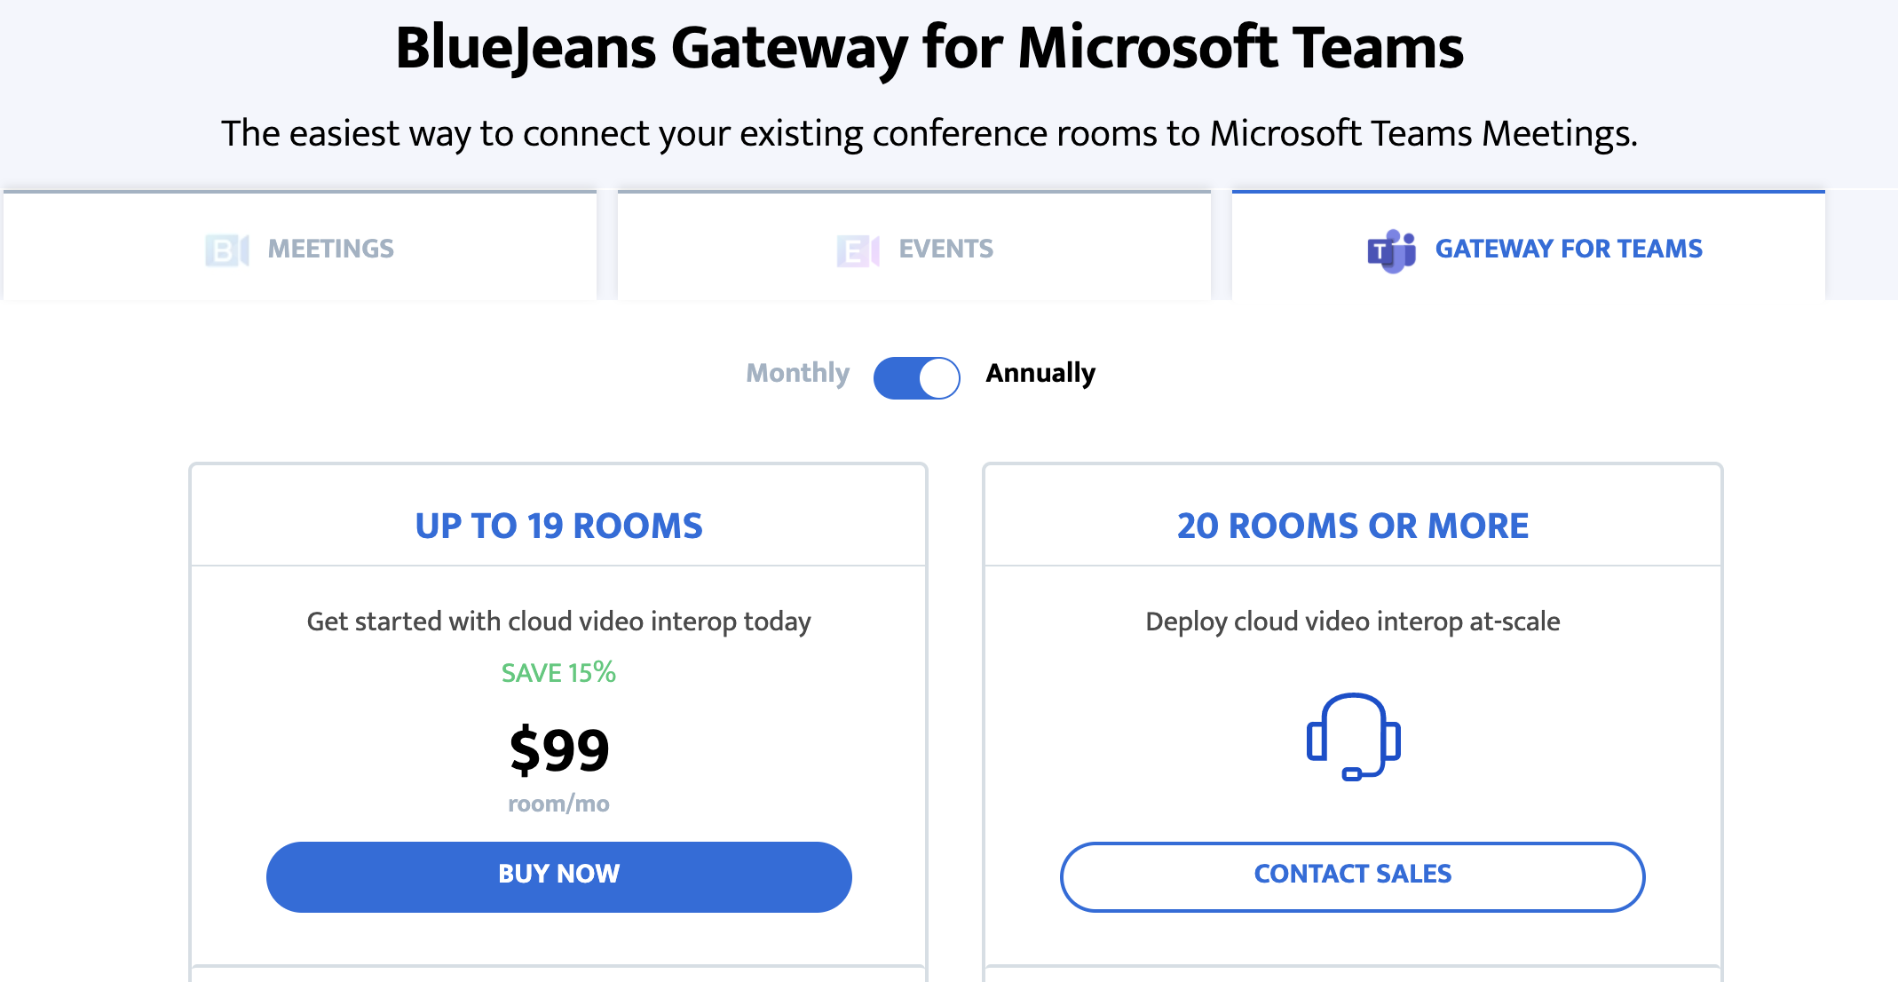Click the BlueJeans Gateway page title
The image size is (1898, 982).
pos(929,48)
